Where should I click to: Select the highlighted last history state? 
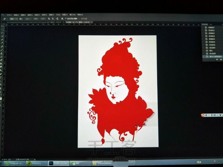coord(212,56)
